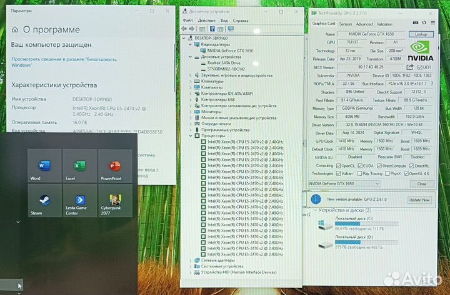
Task: Open Local Disk (C:) in Explorer
Action: coord(358,224)
